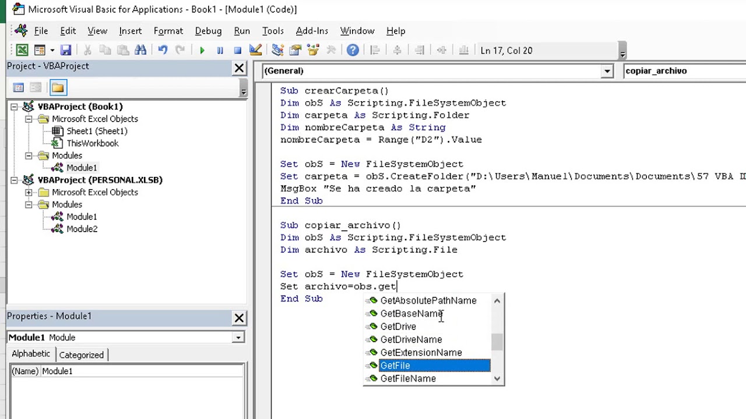Screen dimensions: 746x419
Task: Click the Insert UserForm toolbar icon
Action: tap(40, 51)
